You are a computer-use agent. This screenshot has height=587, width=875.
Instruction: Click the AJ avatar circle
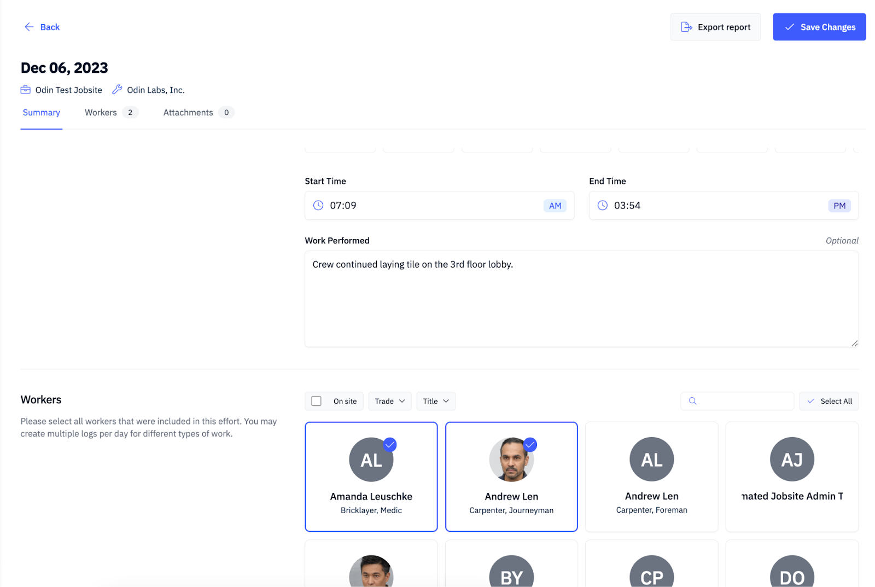pos(792,460)
